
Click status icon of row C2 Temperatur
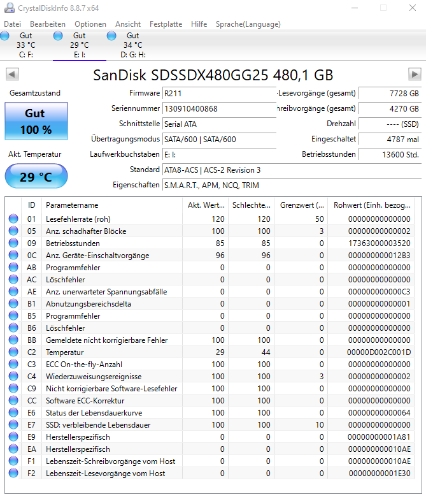[x=13, y=352]
